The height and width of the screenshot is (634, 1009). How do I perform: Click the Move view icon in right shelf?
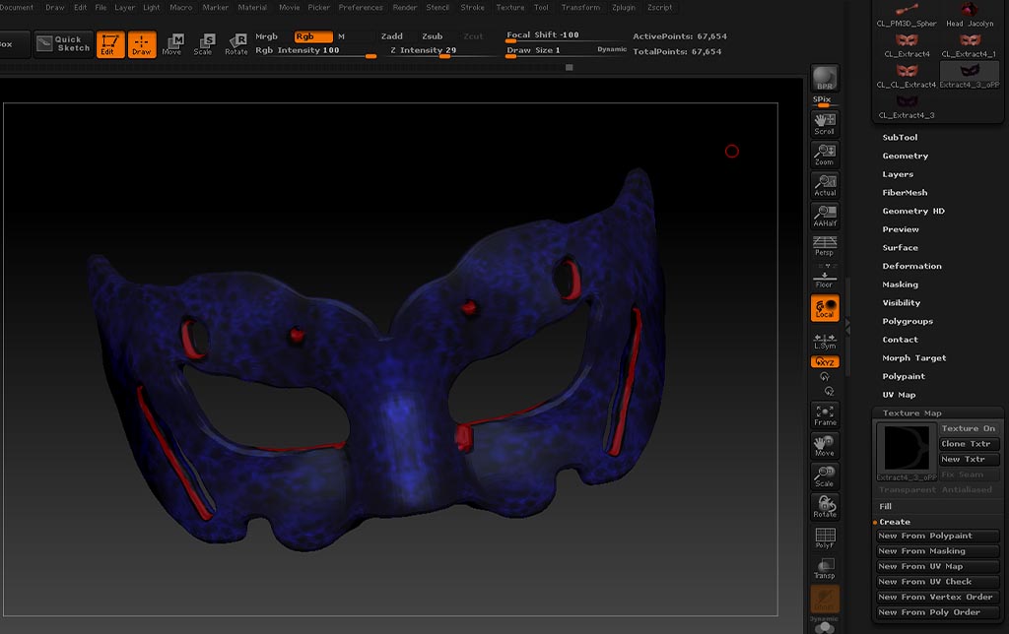pyautogui.click(x=825, y=446)
